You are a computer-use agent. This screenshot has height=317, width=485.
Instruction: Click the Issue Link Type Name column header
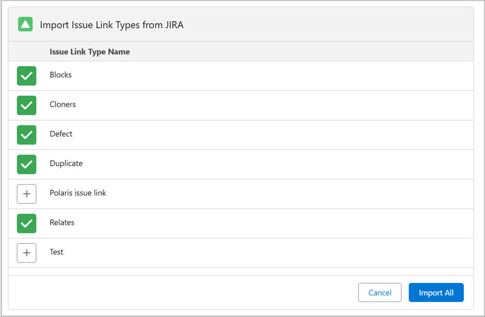coord(90,52)
